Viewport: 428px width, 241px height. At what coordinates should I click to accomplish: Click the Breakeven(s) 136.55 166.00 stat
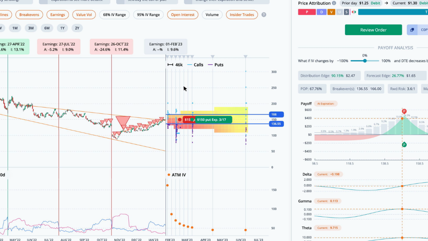click(357, 89)
